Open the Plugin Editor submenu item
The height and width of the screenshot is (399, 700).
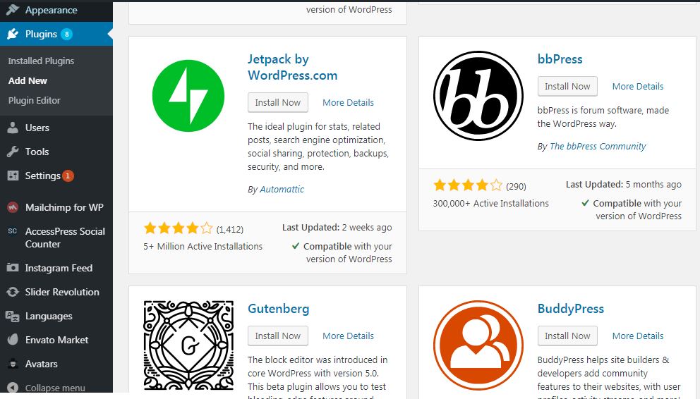(x=35, y=100)
